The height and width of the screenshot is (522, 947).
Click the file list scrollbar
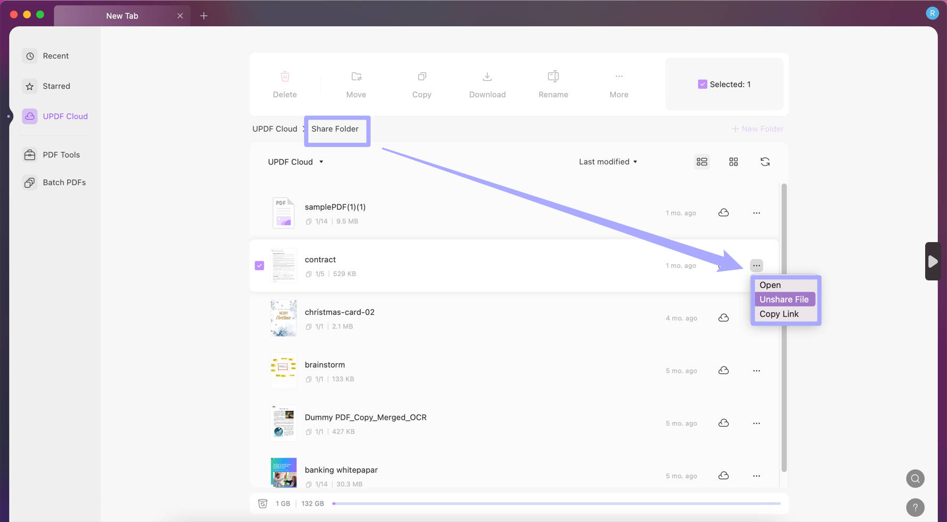(x=784, y=328)
